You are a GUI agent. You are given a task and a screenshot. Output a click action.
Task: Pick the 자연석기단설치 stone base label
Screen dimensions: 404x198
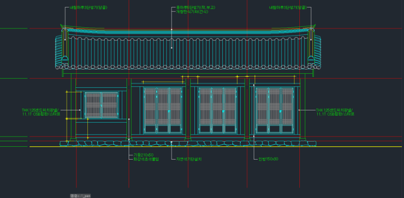[189, 159]
